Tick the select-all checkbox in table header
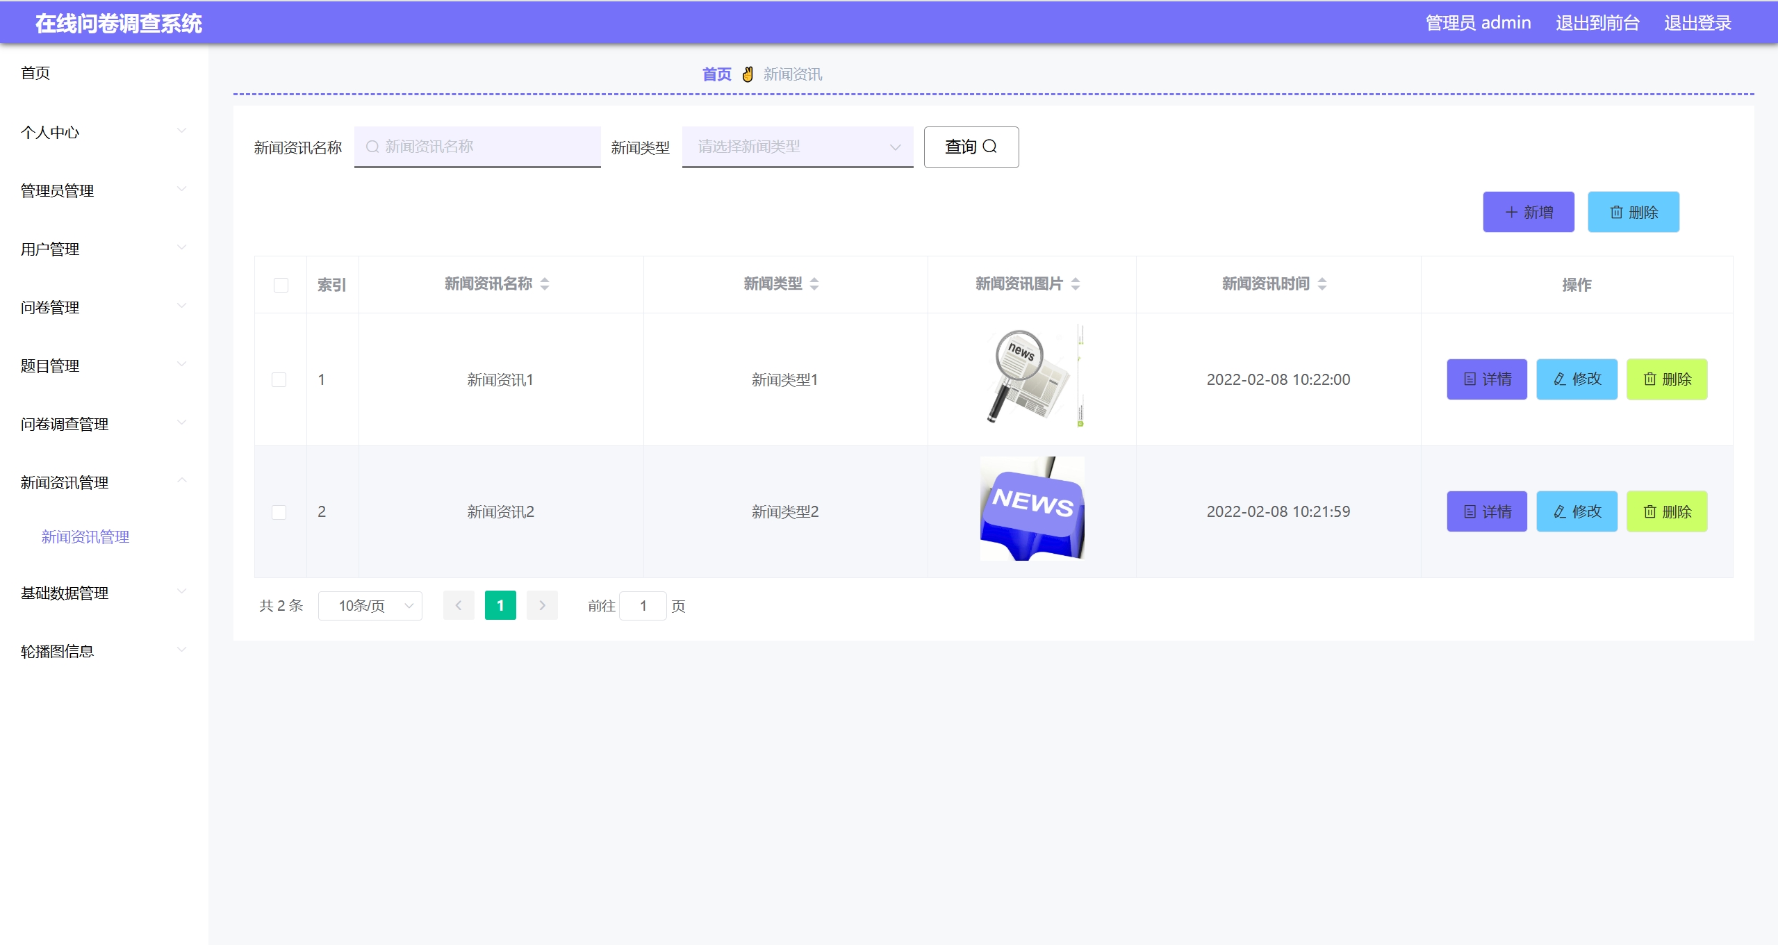This screenshot has width=1778, height=945. [281, 285]
